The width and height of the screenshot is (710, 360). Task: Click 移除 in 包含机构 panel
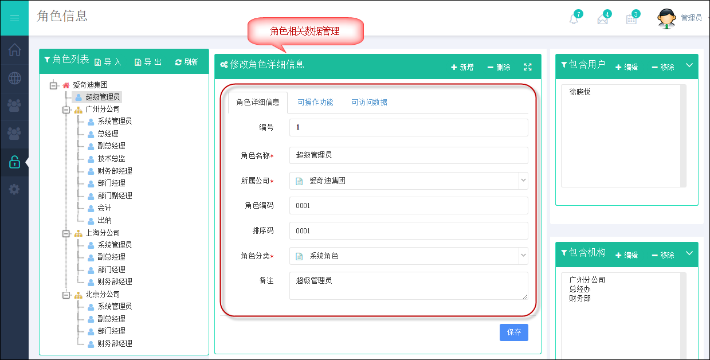[x=663, y=255]
